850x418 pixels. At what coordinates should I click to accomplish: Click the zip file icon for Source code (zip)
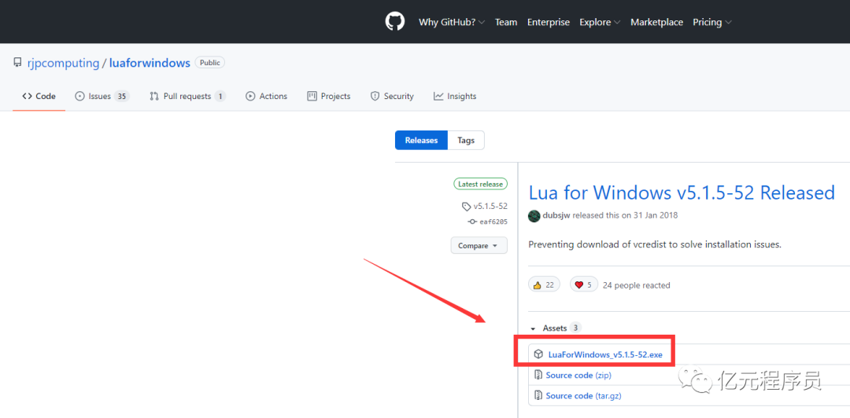539,375
